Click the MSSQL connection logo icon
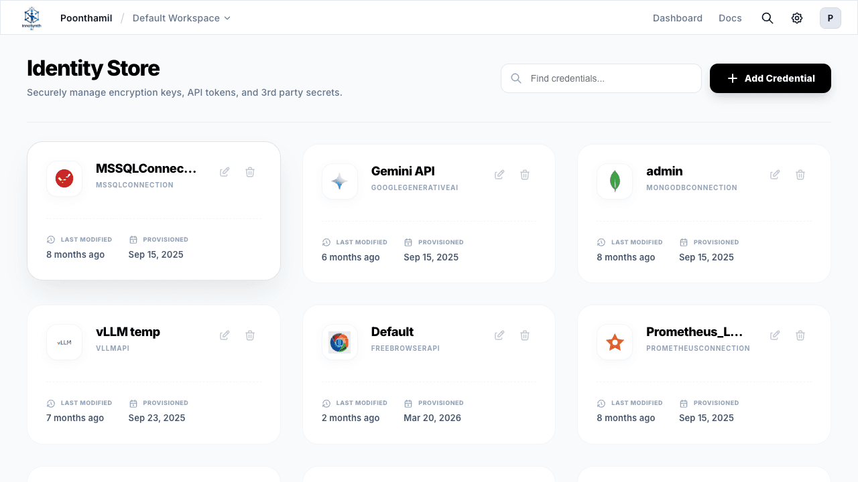Image resolution: width=858 pixels, height=482 pixels. tap(64, 179)
